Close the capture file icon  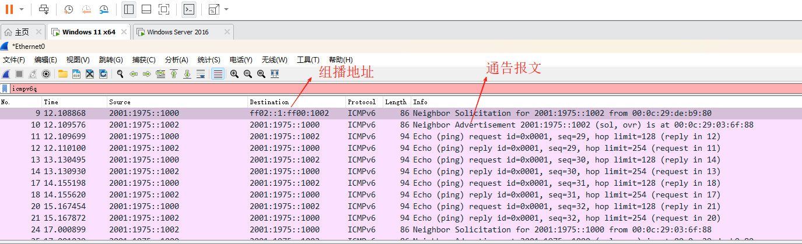pyautogui.click(x=90, y=74)
